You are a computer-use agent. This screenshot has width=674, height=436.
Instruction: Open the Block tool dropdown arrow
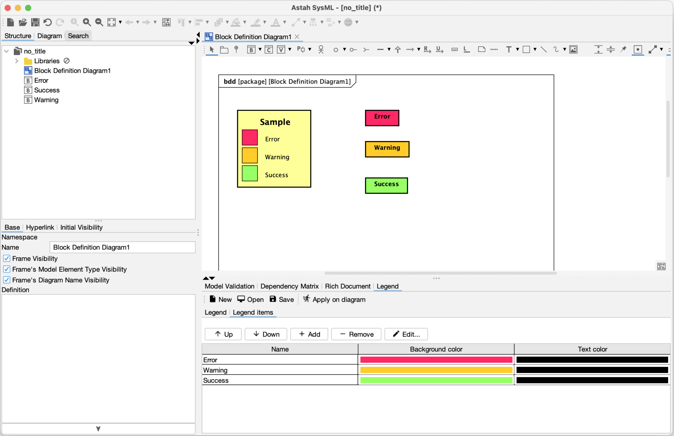pos(260,50)
